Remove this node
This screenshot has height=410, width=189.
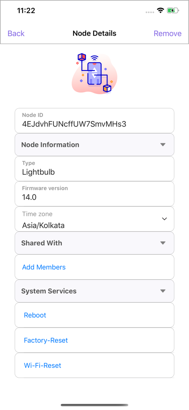168,34
